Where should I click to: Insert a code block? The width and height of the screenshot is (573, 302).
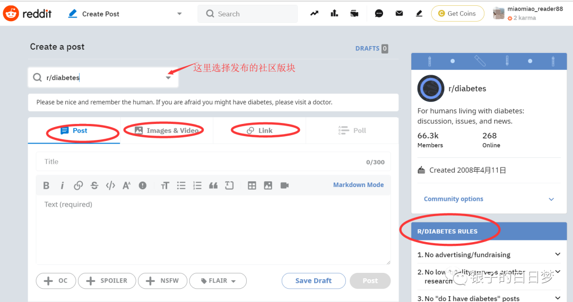coord(230,185)
